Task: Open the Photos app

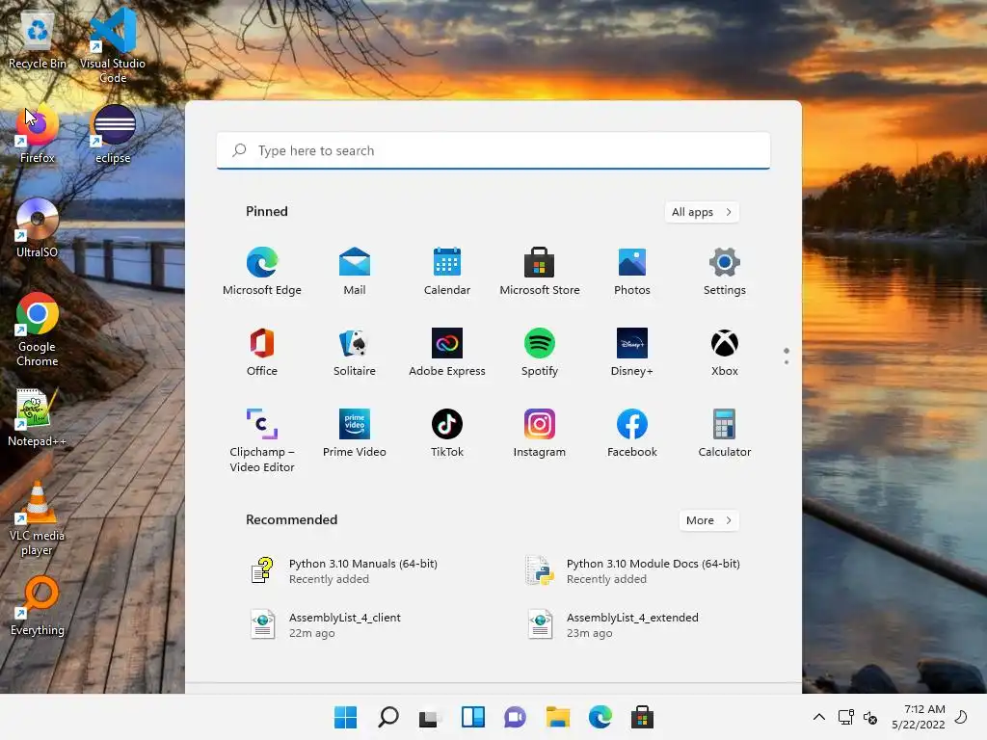Action: 632,271
